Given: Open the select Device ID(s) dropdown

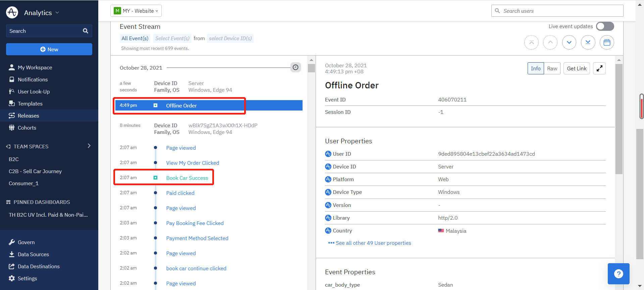Looking at the screenshot, I should (x=230, y=38).
